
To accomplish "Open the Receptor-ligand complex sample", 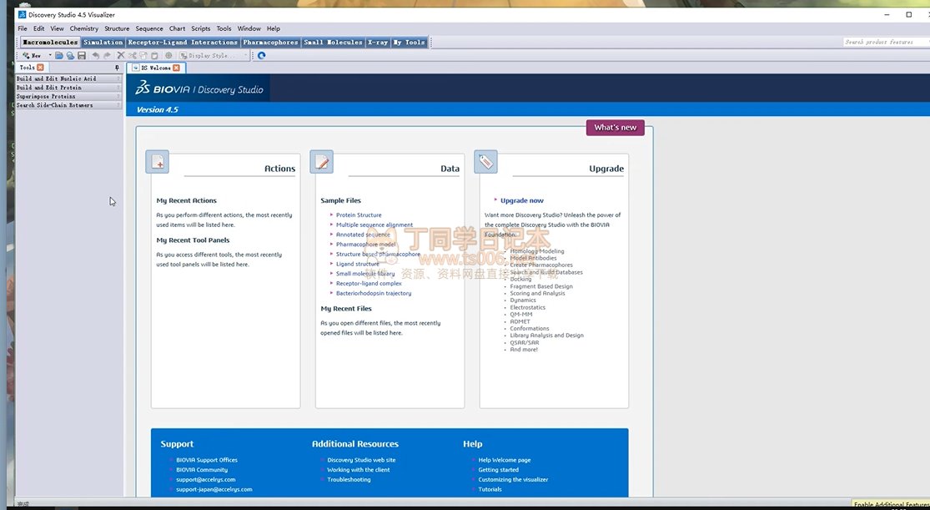I will 369,283.
